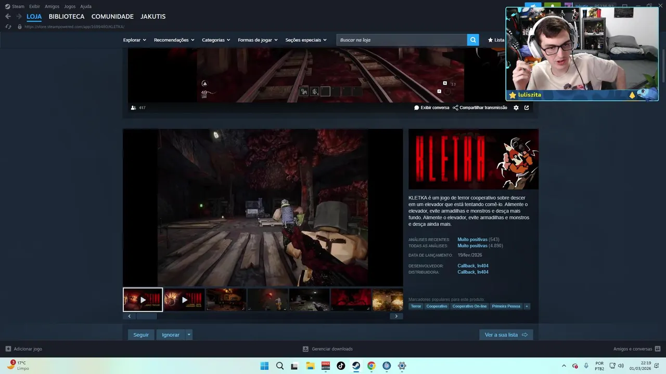Expand the Explorar dropdown menu
Image resolution: width=666 pixels, height=374 pixels.
pos(135,40)
